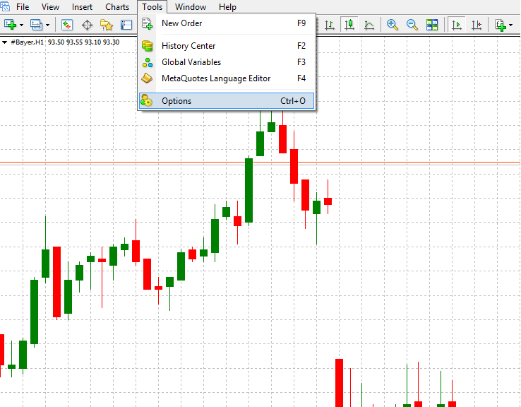Screen dimensions: 521x407
Task: Expand the new chart dropdown arrow
Action: click(x=22, y=25)
